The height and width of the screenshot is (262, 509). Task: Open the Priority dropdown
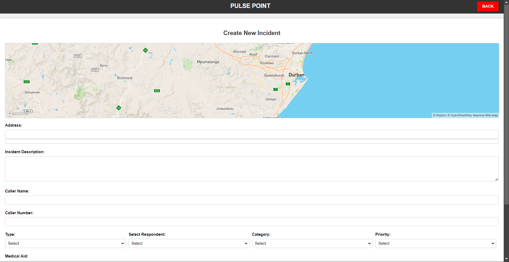coord(436,243)
